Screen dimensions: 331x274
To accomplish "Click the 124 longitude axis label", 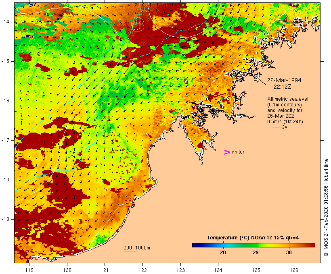I will coord(218,270).
